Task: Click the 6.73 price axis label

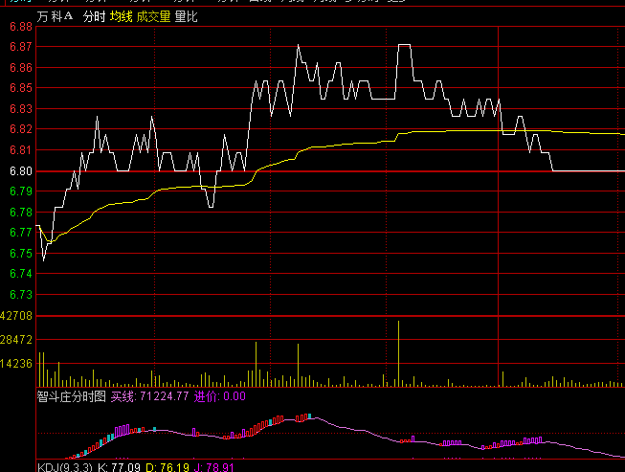Action: pos(18,295)
